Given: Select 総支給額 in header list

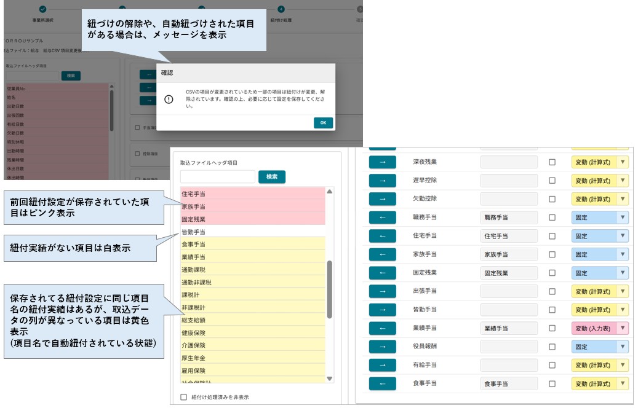Looking at the screenshot, I should pyautogui.click(x=253, y=320).
